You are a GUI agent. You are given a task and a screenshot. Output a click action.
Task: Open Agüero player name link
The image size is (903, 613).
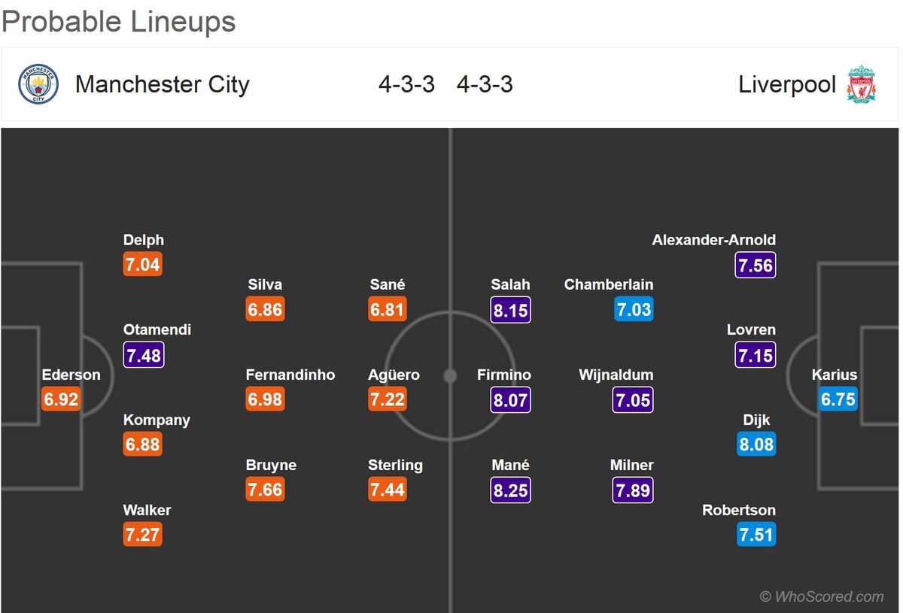coord(394,375)
